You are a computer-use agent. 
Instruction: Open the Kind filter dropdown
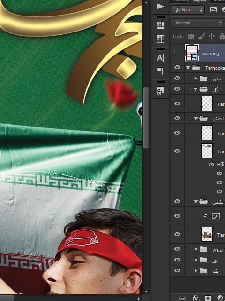point(188,10)
